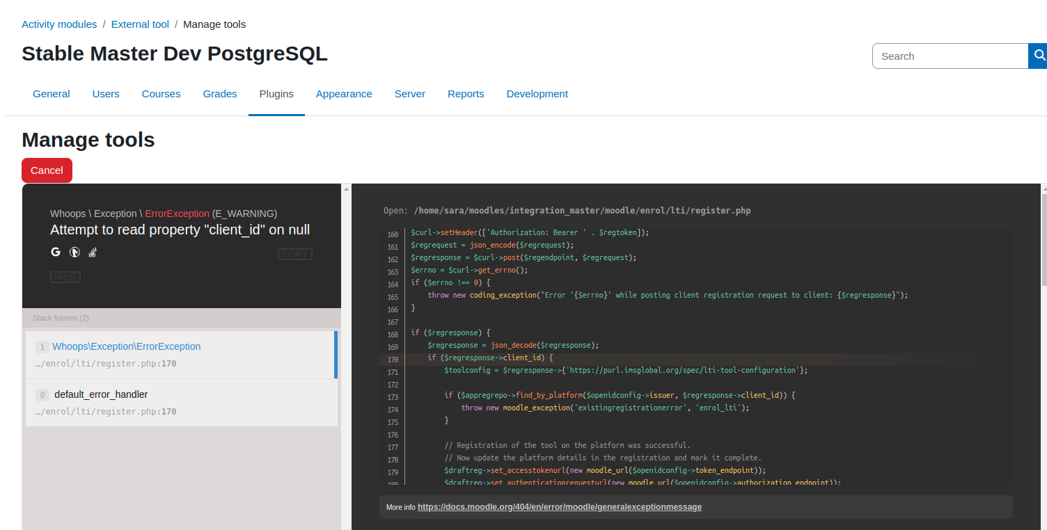Click the scrollbar up arrow beside the exception header
Image resolution: width=1047 pixels, height=530 pixels.
346,188
